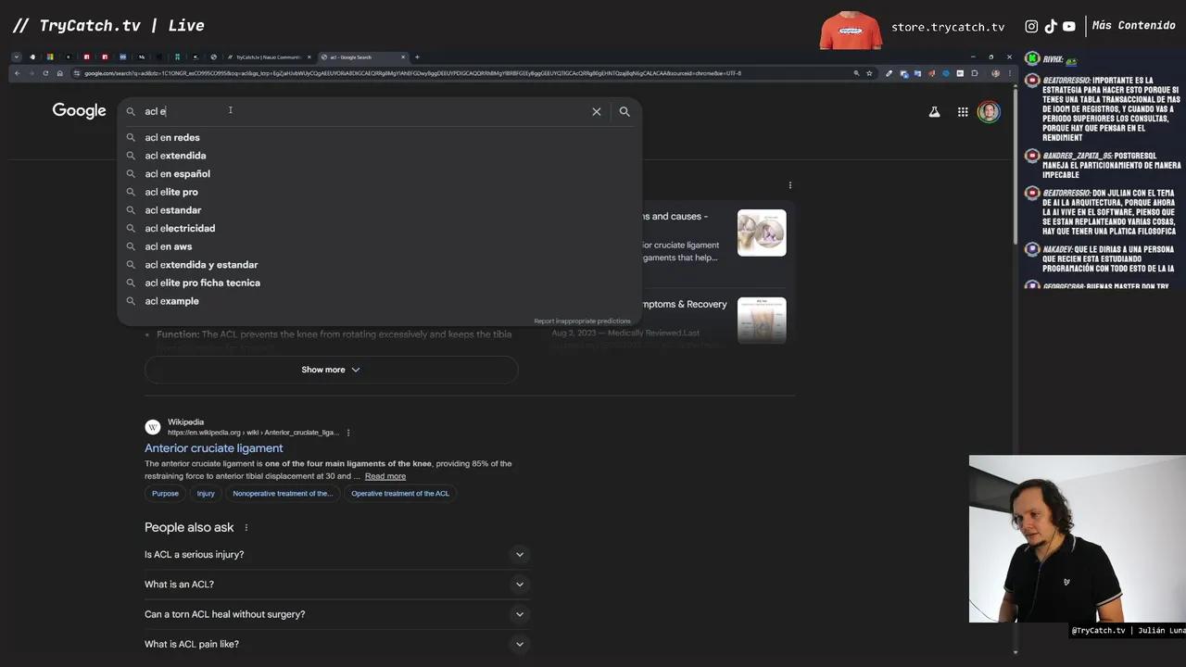The image size is (1186, 667).
Task: Open the Google account avatar
Action: tap(989, 112)
